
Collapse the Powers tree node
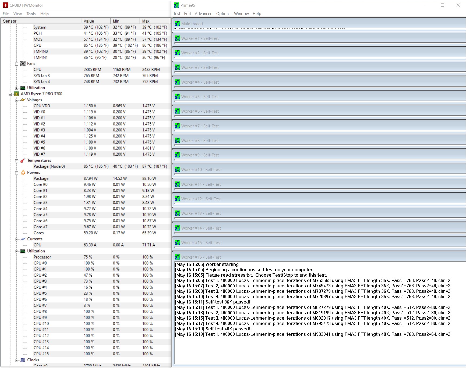point(17,173)
